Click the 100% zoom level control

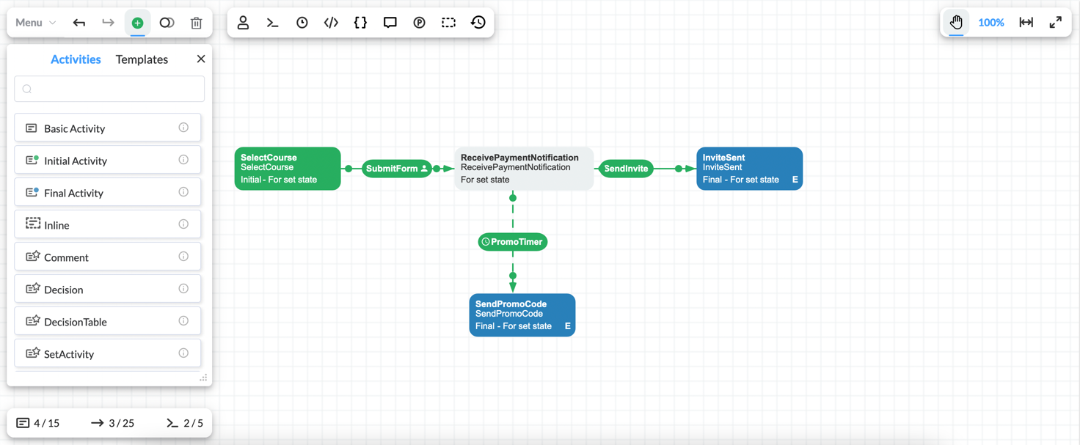coord(990,22)
